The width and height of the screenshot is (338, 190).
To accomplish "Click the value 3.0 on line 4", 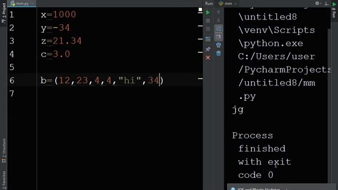I will [x=61, y=54].
